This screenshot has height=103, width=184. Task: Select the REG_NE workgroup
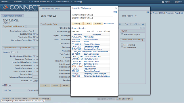(x=75, y=71)
